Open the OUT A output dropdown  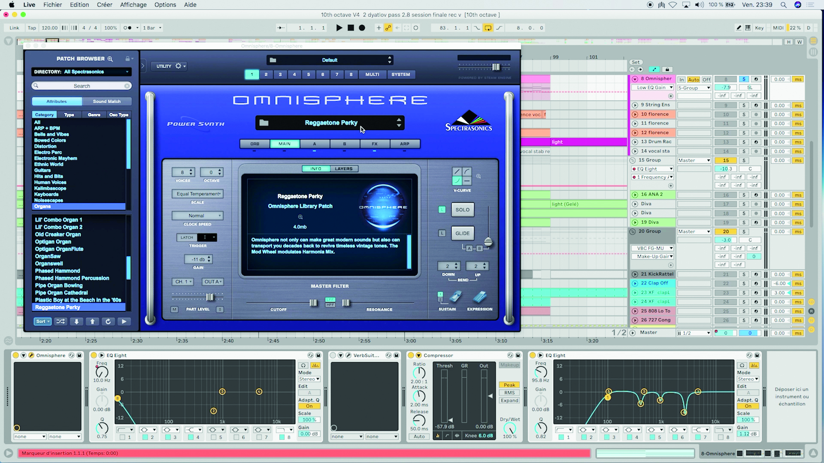point(213,282)
